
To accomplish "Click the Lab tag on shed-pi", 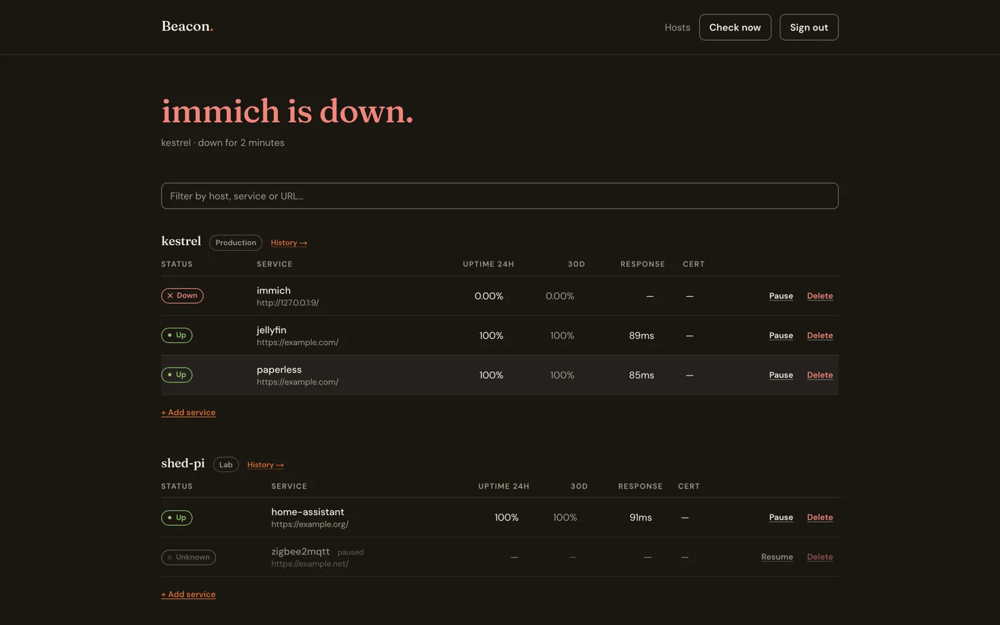I will click(x=226, y=465).
